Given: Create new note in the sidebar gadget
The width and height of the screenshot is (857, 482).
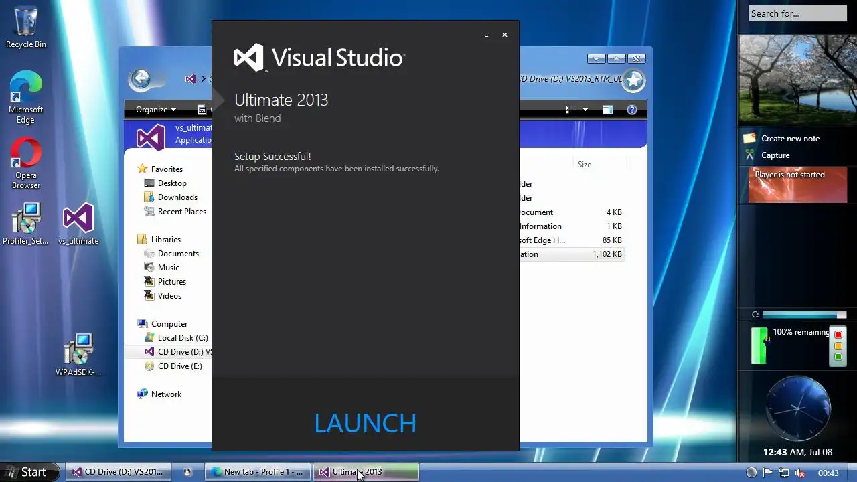Looking at the screenshot, I should [x=790, y=139].
